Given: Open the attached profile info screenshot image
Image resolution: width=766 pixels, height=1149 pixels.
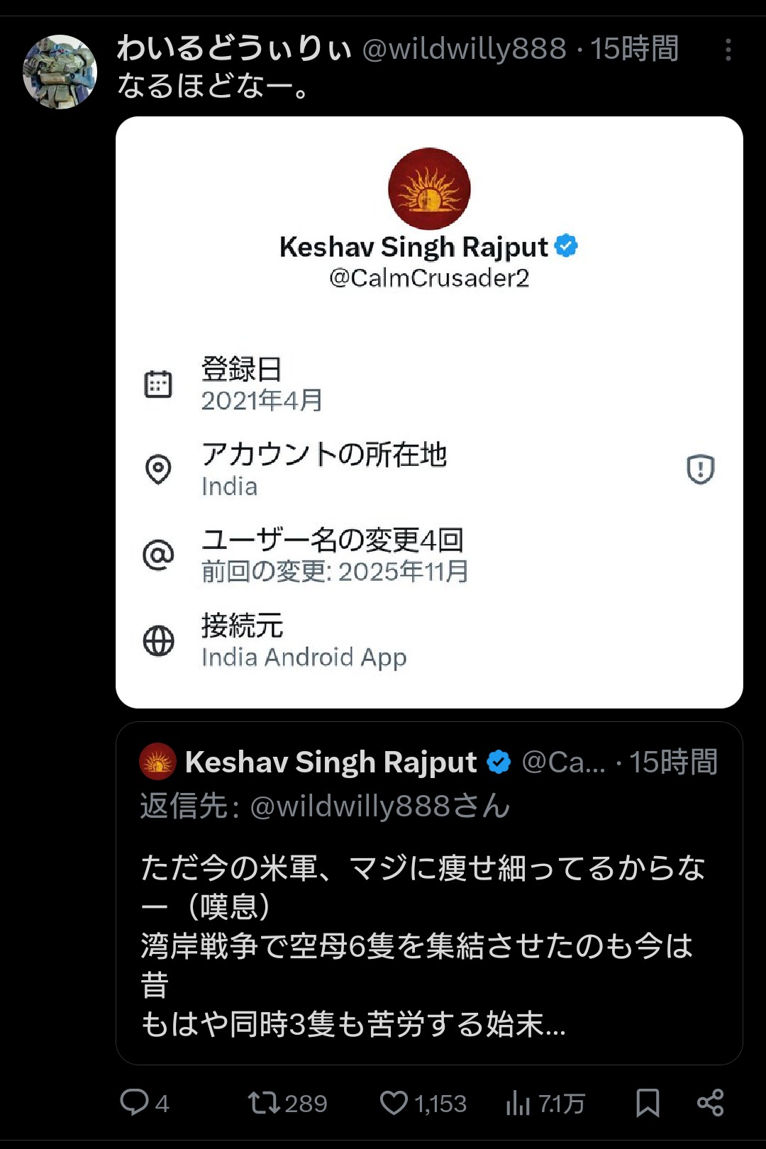Looking at the screenshot, I should [x=429, y=412].
